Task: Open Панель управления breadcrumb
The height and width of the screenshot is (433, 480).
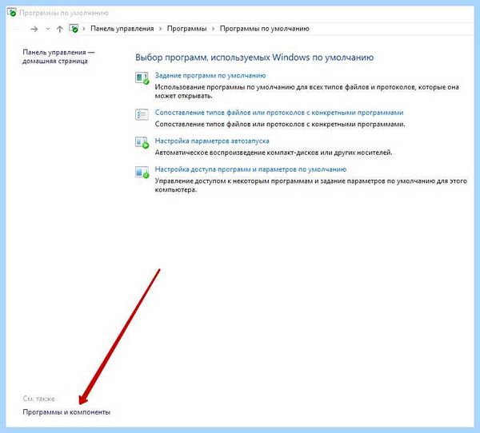Action: coord(122,29)
